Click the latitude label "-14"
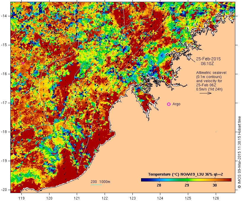The width and height of the screenshot is (243, 201). point(4,16)
